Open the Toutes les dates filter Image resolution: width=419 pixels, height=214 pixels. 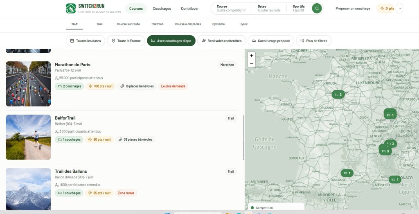click(x=86, y=41)
